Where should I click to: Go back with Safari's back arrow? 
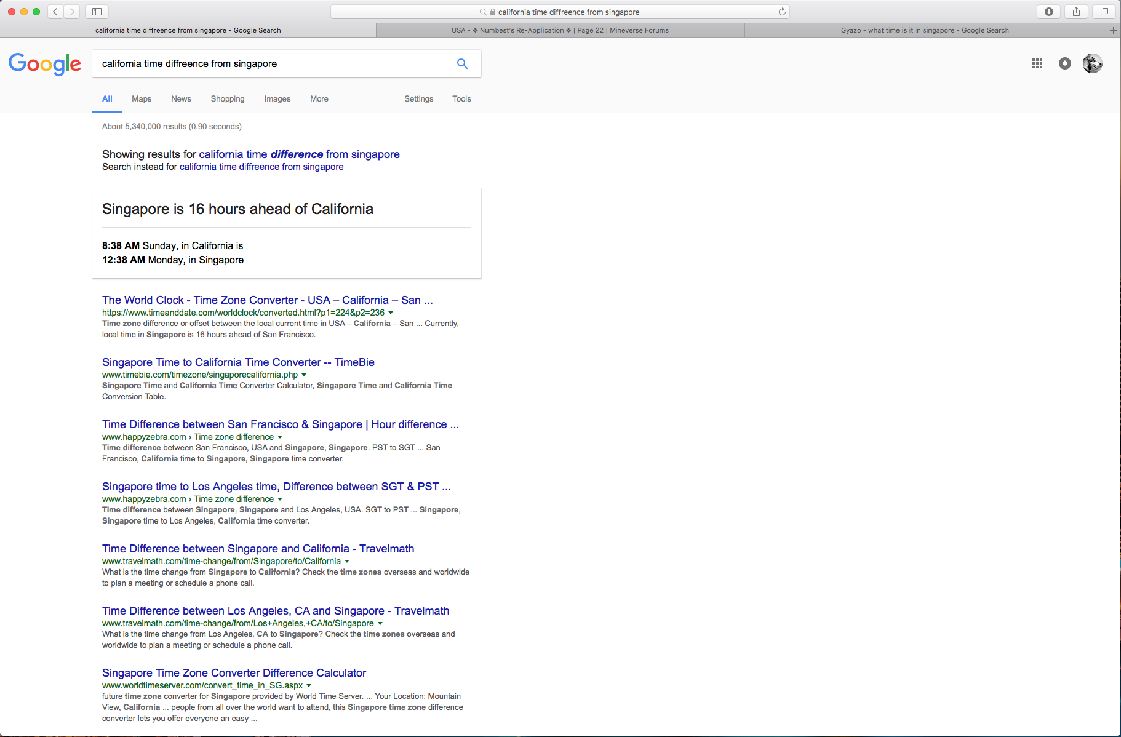point(55,12)
